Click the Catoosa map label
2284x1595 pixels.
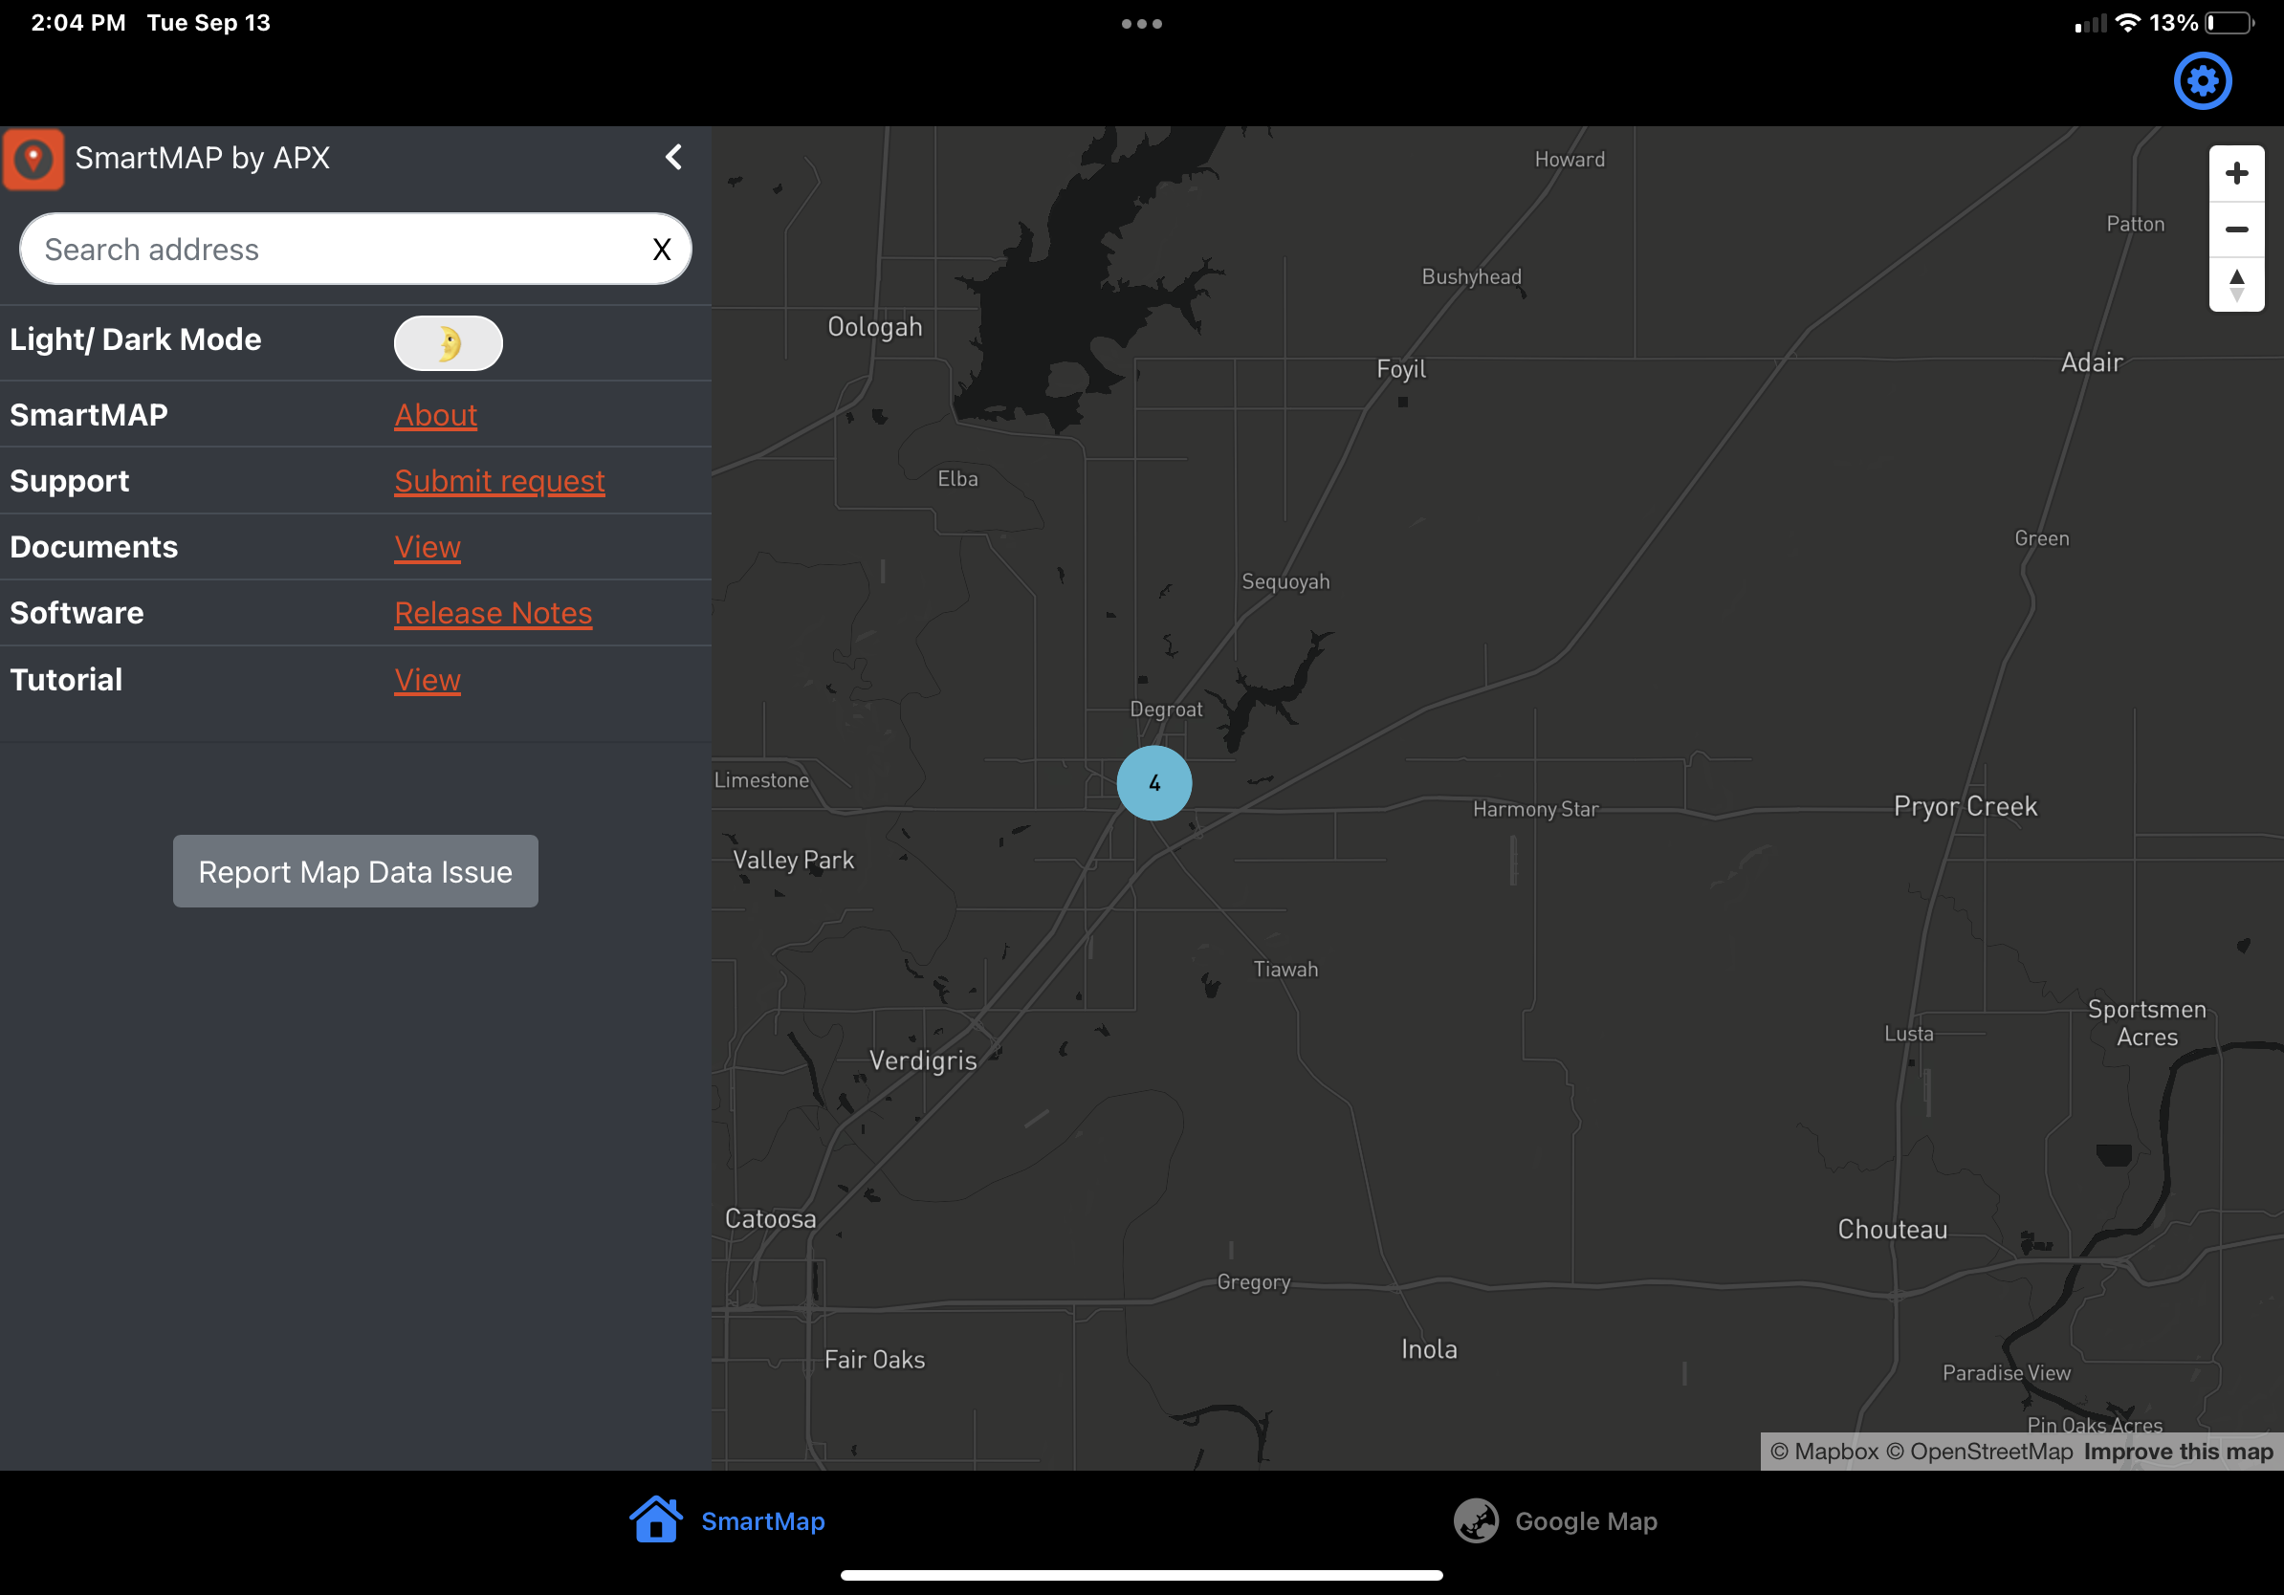click(770, 1219)
